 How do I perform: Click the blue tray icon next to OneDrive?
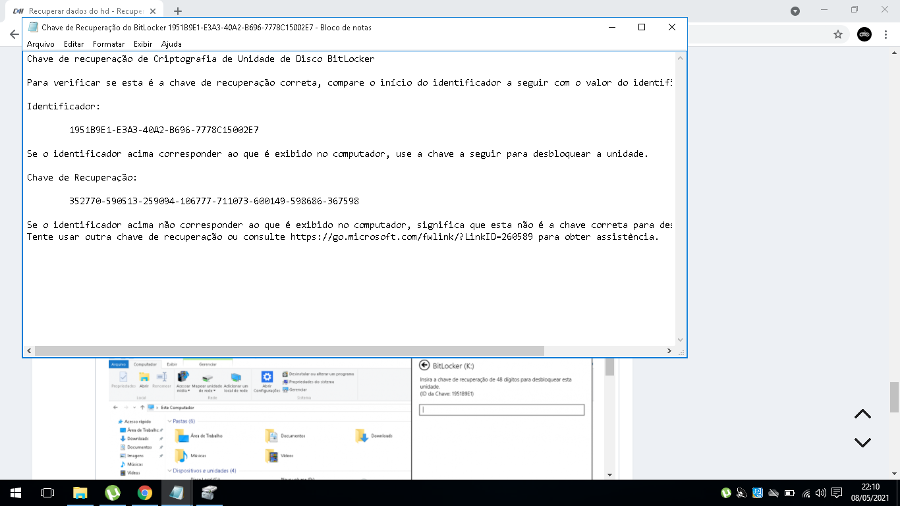click(758, 492)
